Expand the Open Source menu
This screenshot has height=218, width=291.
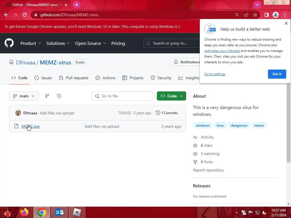[x=91, y=43]
